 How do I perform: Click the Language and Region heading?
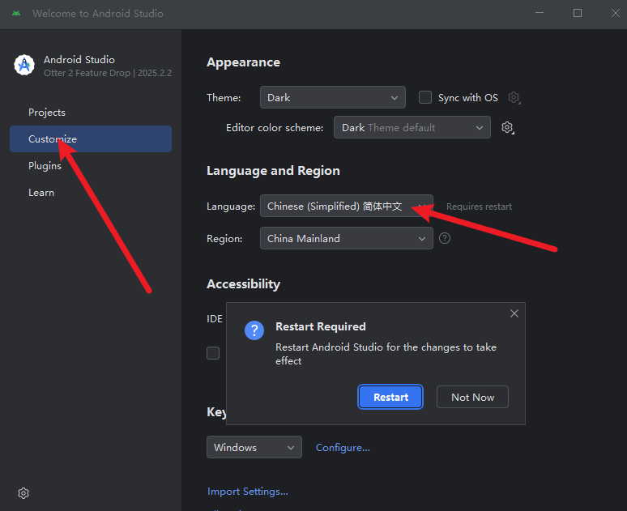[x=273, y=171]
